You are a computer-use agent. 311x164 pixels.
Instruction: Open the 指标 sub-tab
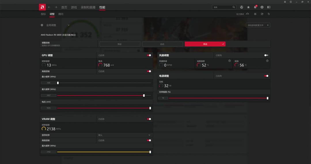pyautogui.click(x=43, y=14)
